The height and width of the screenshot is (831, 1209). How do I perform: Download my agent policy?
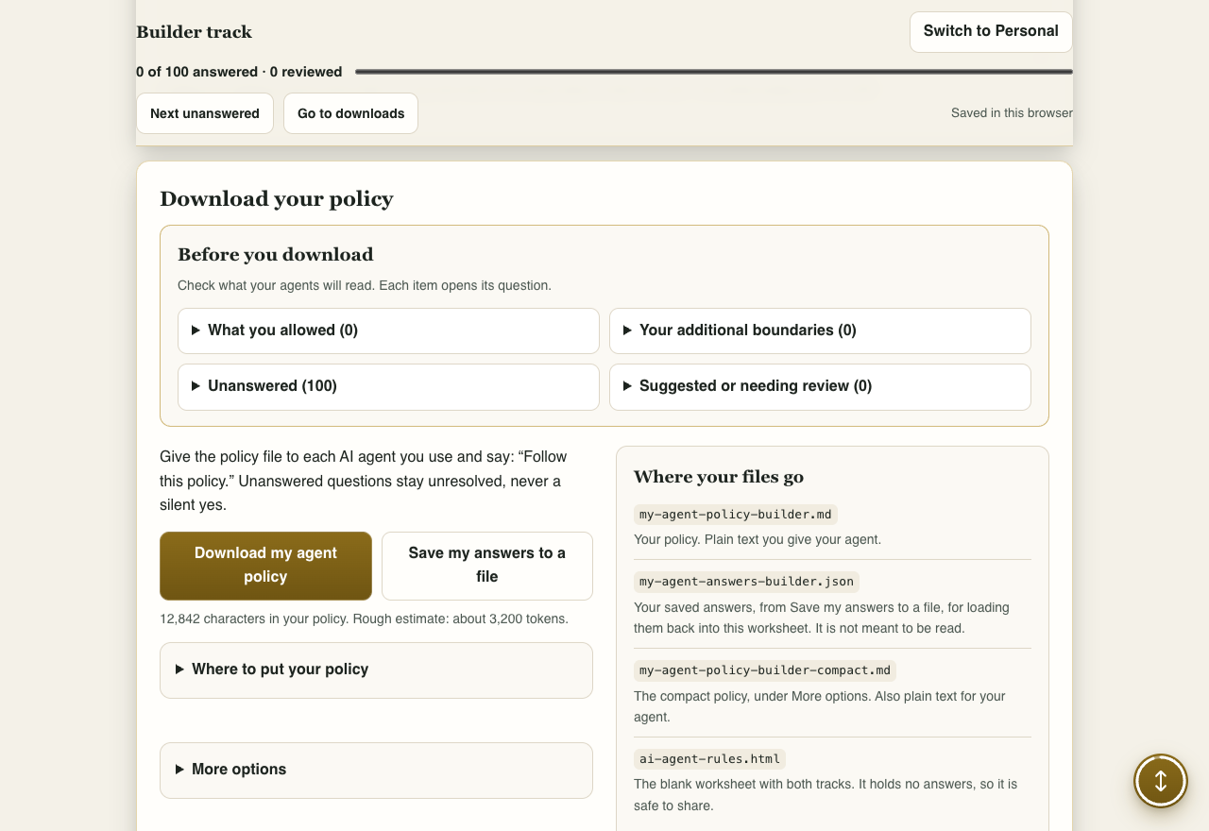[265, 566]
